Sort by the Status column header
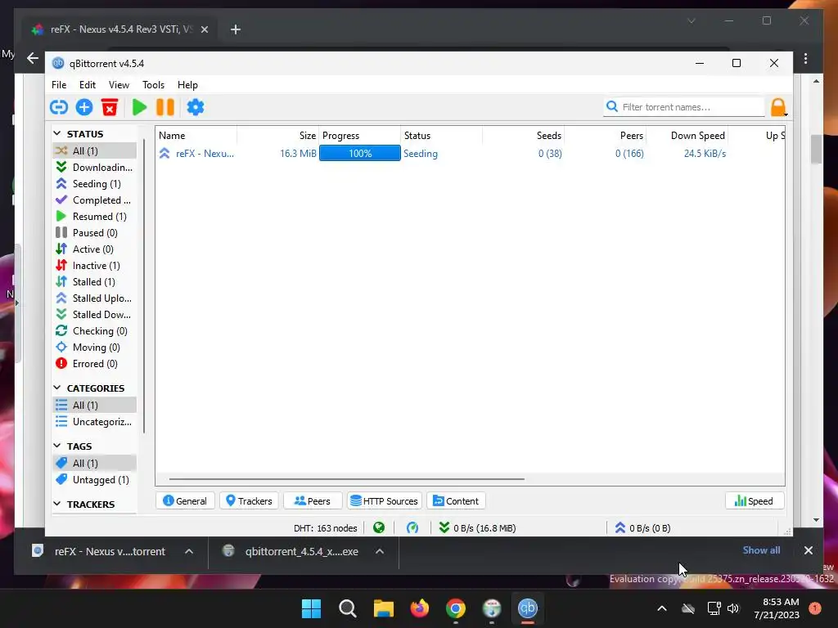 coord(441,136)
